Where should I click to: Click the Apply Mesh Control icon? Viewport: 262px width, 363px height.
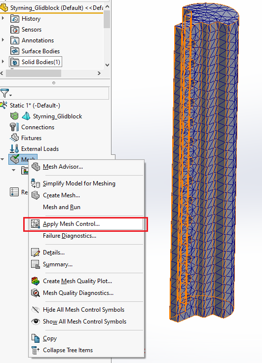[36, 224]
